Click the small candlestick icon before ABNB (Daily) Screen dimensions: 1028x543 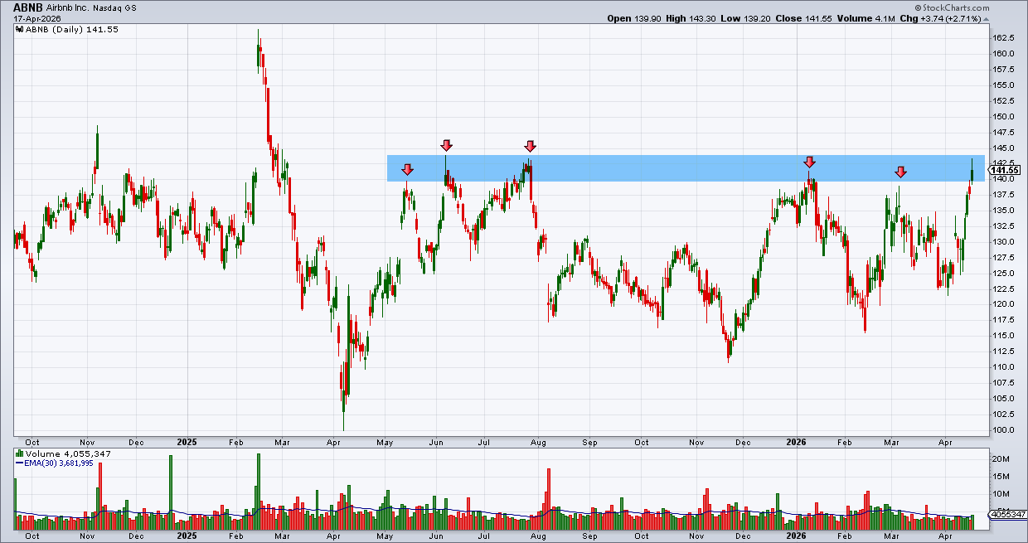[19, 28]
